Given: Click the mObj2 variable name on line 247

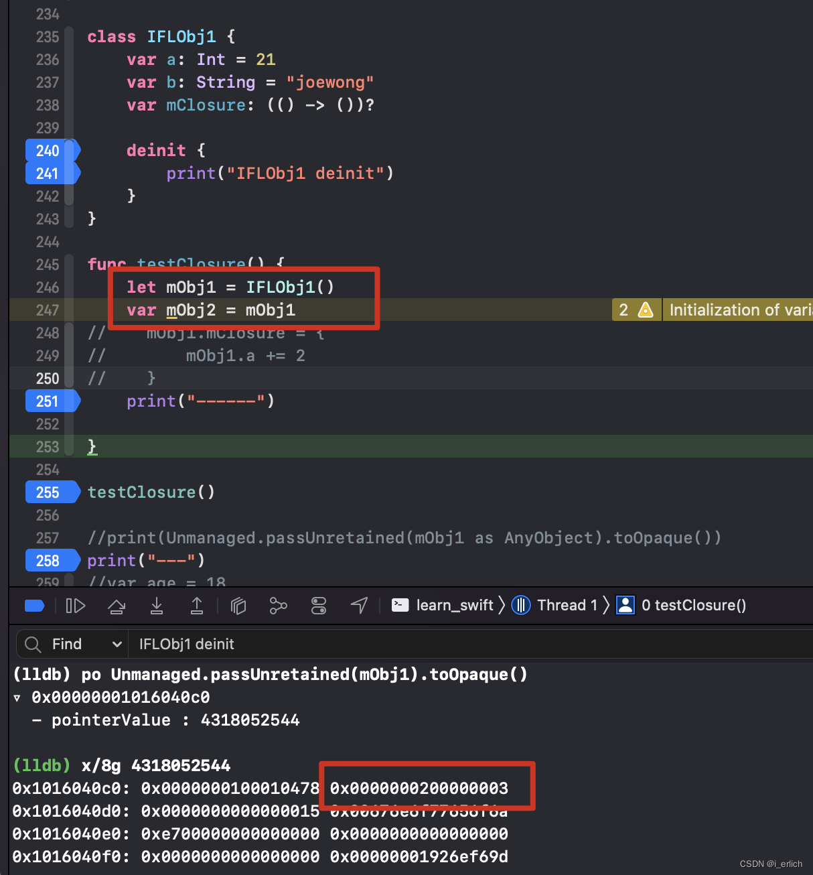Looking at the screenshot, I should 191,310.
